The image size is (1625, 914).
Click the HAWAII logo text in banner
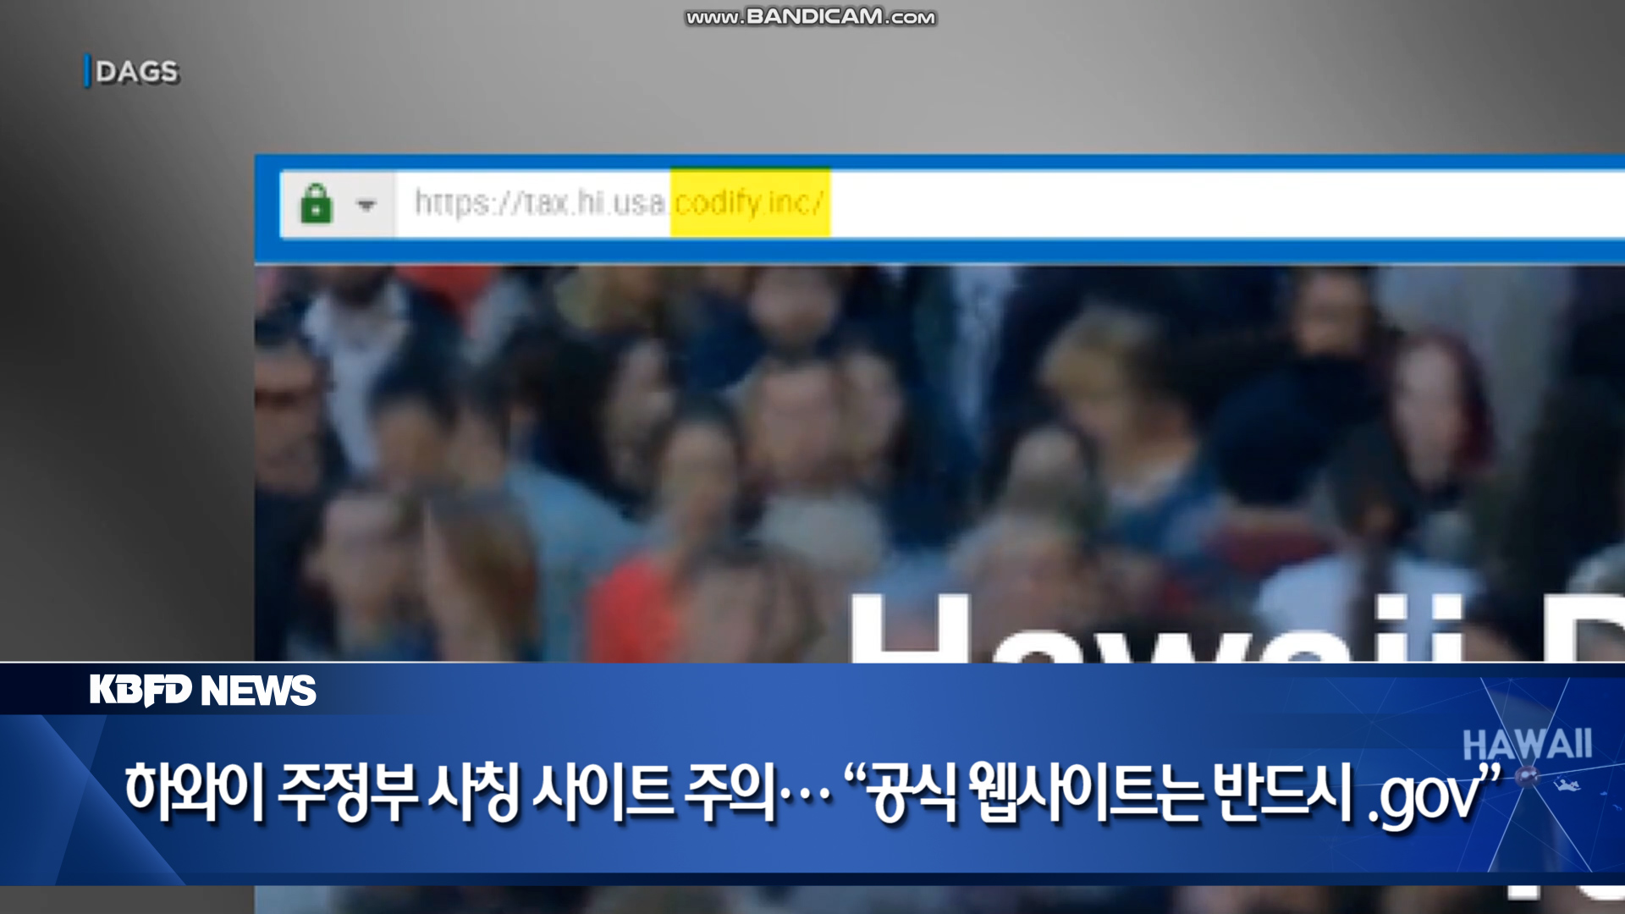(1527, 745)
